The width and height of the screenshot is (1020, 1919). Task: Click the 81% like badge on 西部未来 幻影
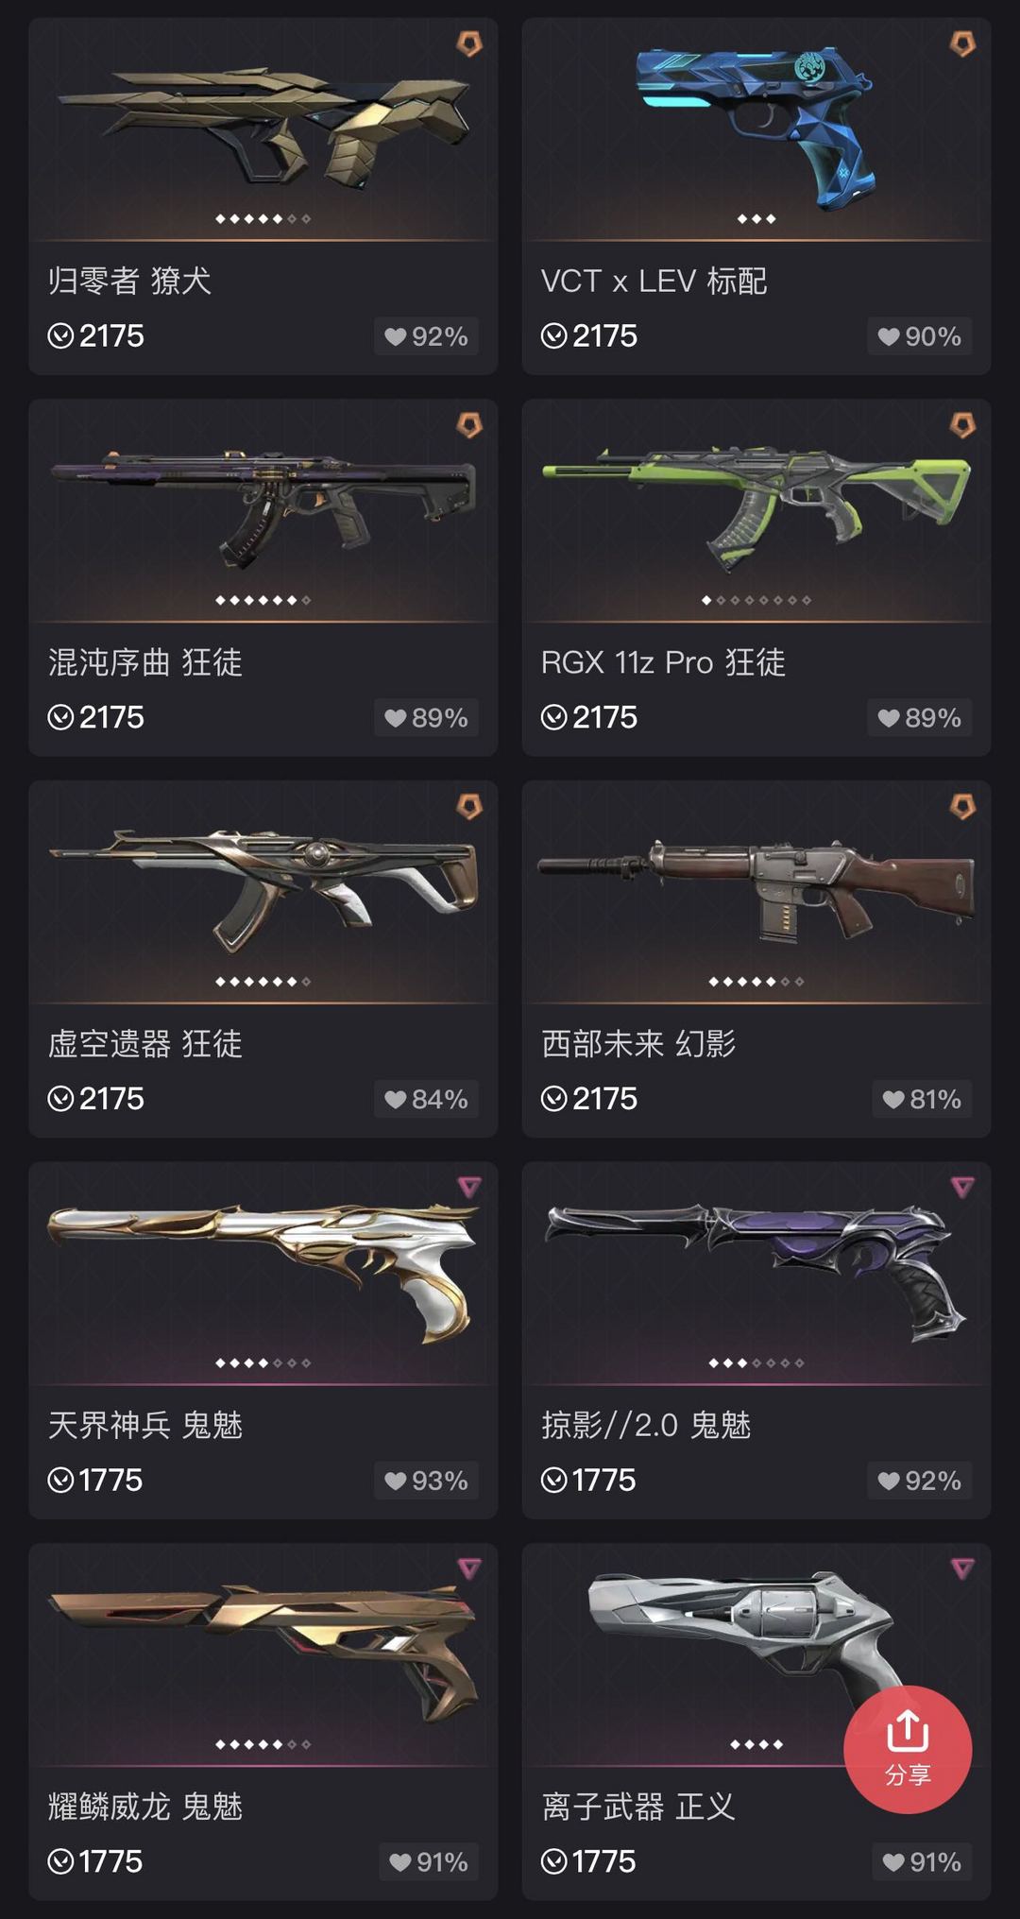click(922, 1099)
